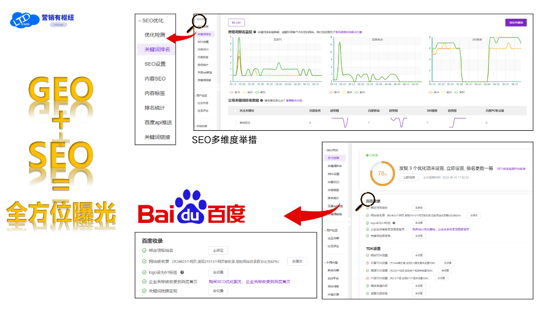Toggle 前20 legend under 360搜索 chart

[447, 92]
